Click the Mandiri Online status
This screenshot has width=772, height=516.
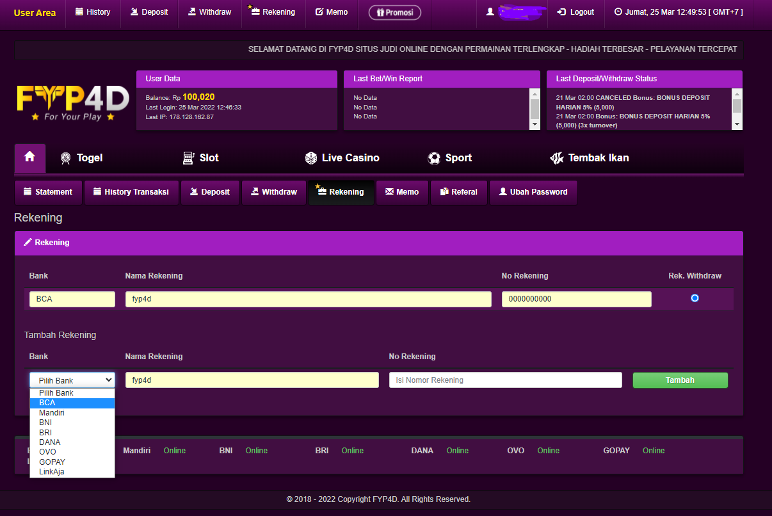coord(174,451)
